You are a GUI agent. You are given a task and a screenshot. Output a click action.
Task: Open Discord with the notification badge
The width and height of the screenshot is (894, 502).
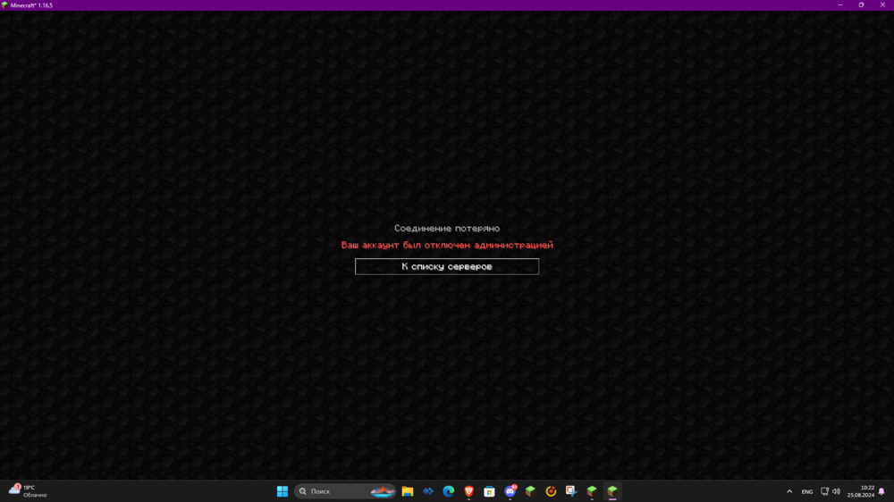click(x=510, y=491)
